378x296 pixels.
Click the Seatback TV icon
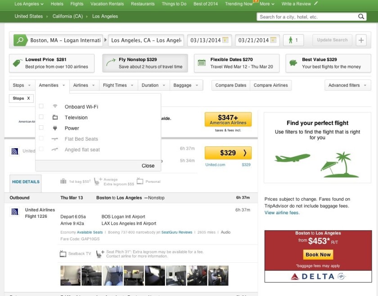(x=63, y=254)
